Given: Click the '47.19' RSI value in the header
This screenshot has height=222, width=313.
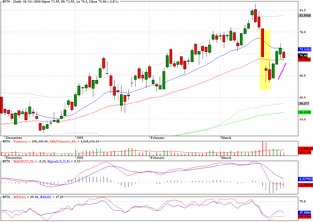Looking at the screenshot, I should click(x=59, y=197).
